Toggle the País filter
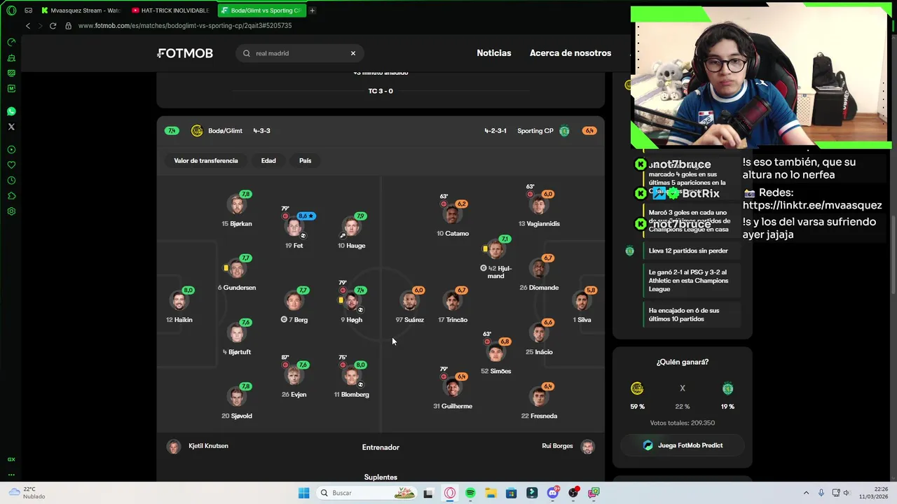897x504 pixels. point(305,161)
